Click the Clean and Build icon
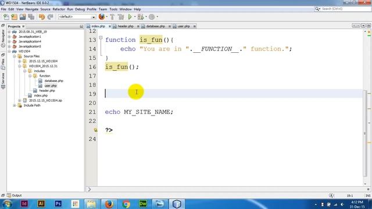The height and width of the screenshot is (209, 372). point(121,17)
